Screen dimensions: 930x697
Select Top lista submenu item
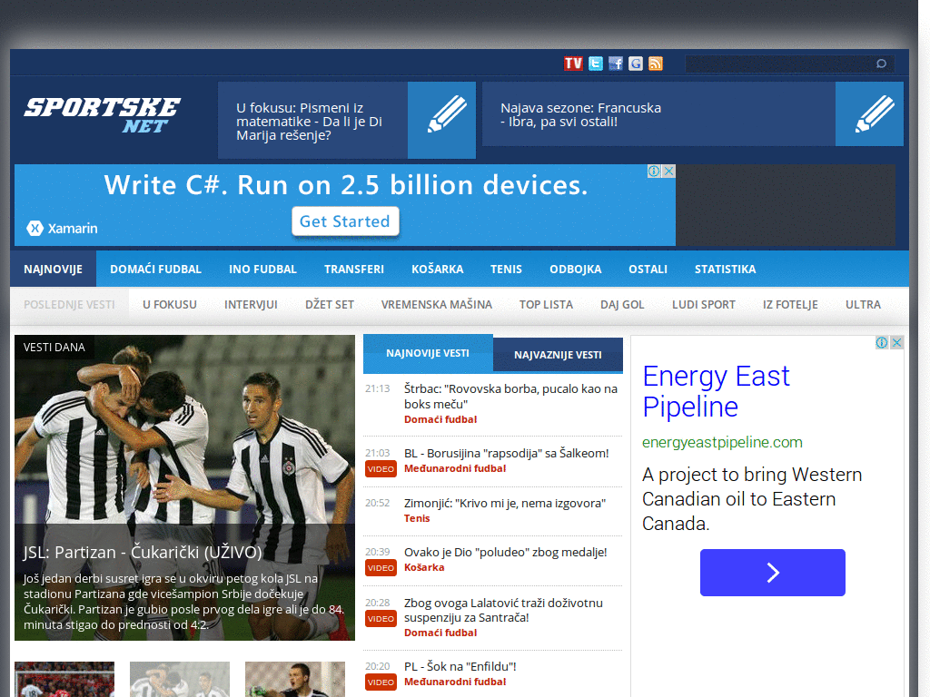(x=546, y=305)
